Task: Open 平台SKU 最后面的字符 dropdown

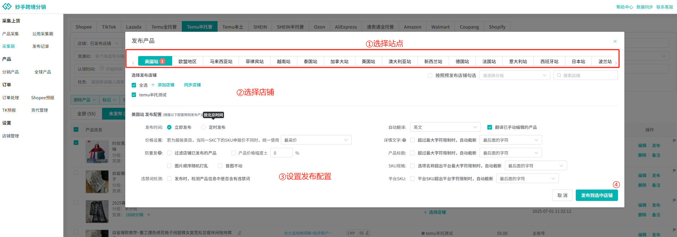Action: [x=527, y=178]
